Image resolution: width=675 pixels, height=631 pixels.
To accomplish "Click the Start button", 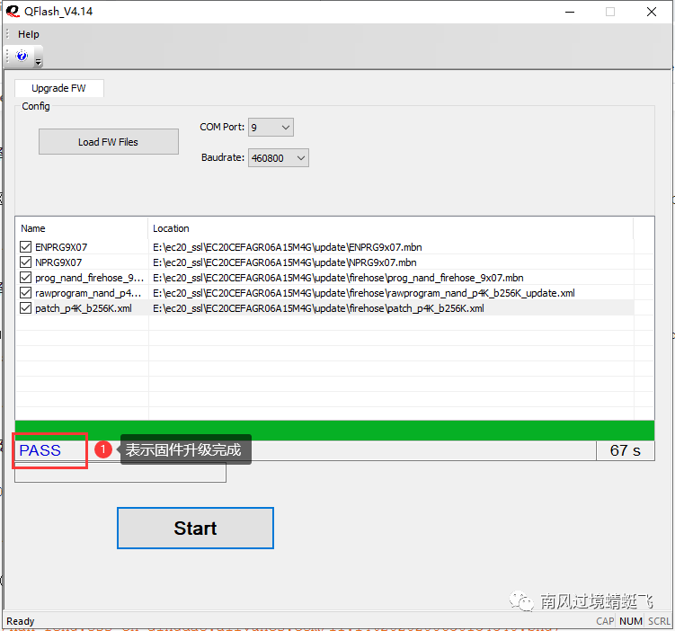I will tap(195, 529).
